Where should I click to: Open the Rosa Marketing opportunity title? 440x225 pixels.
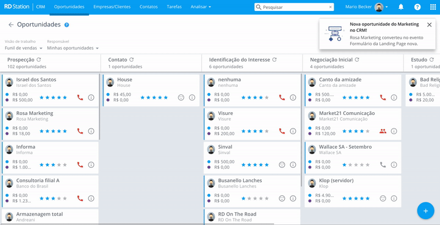[x=35, y=113]
